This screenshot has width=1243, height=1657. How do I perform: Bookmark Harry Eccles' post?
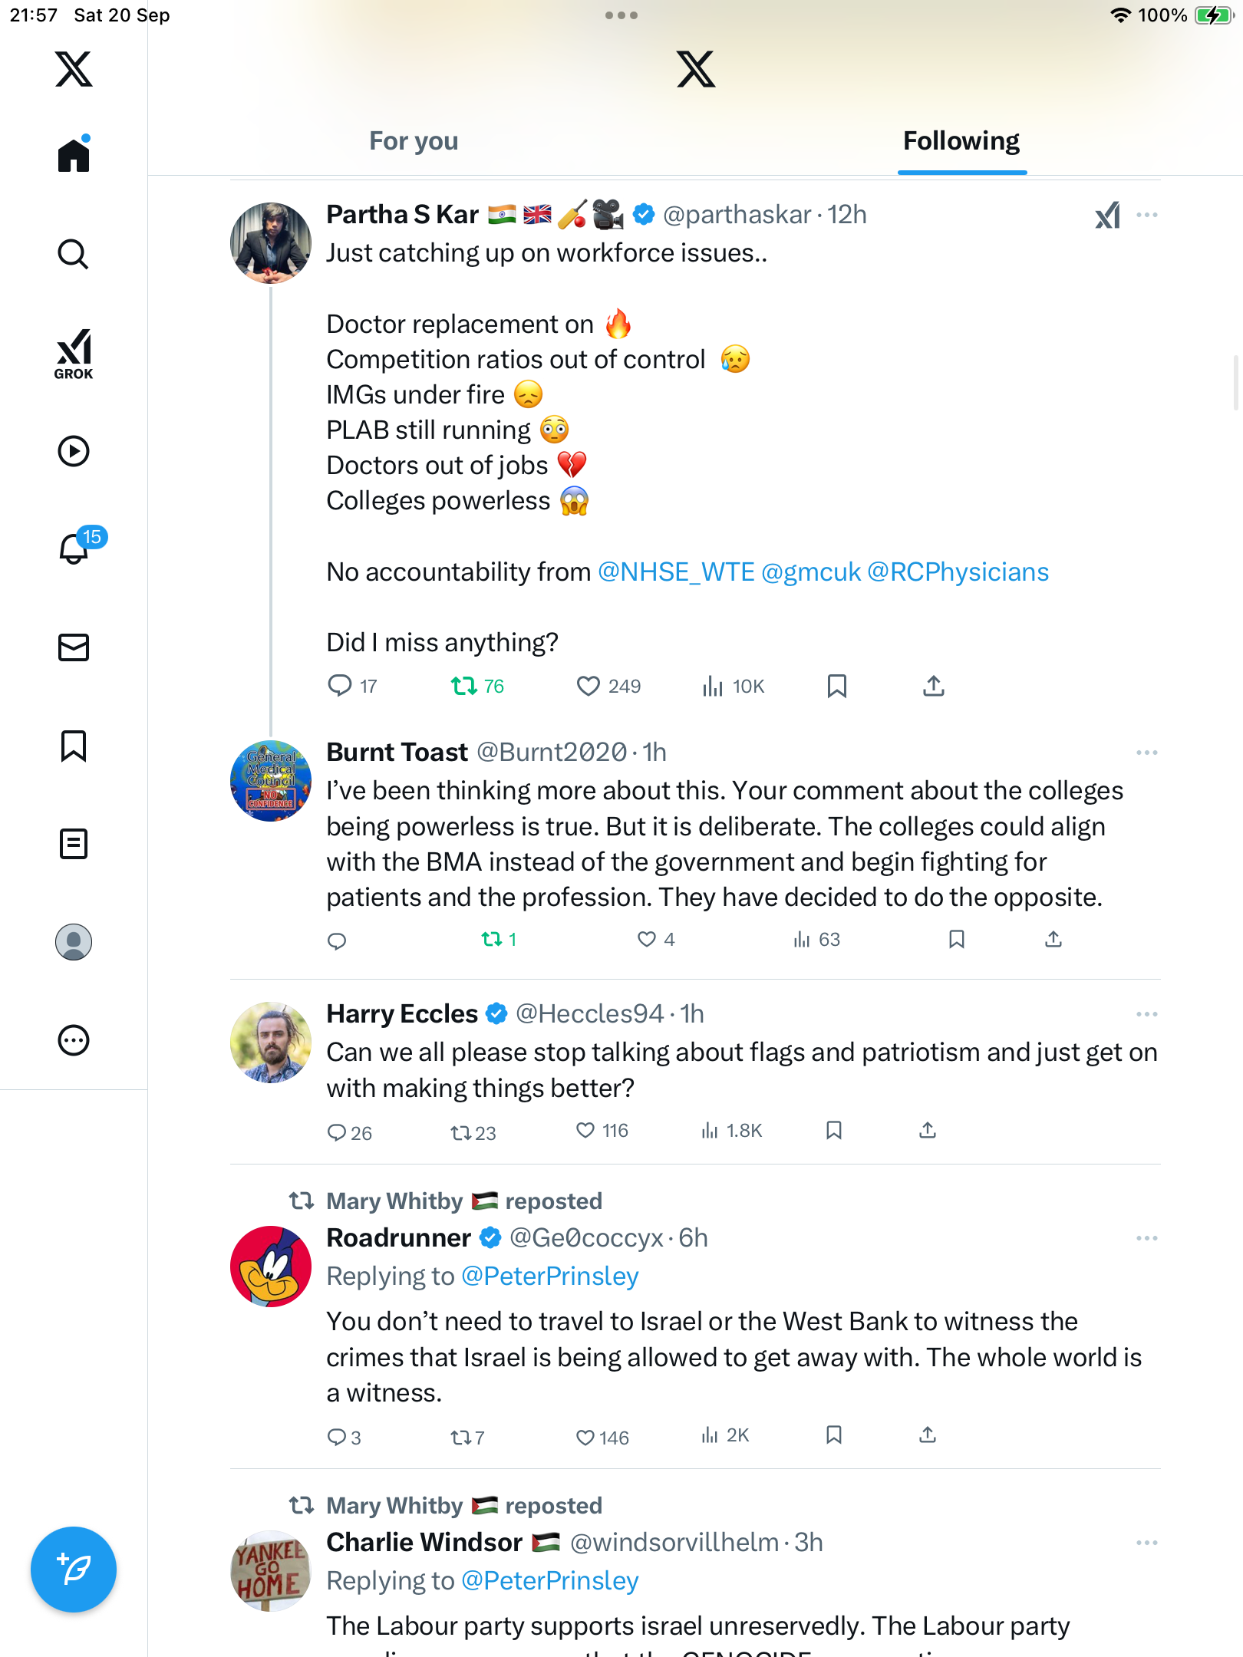pyautogui.click(x=834, y=1130)
